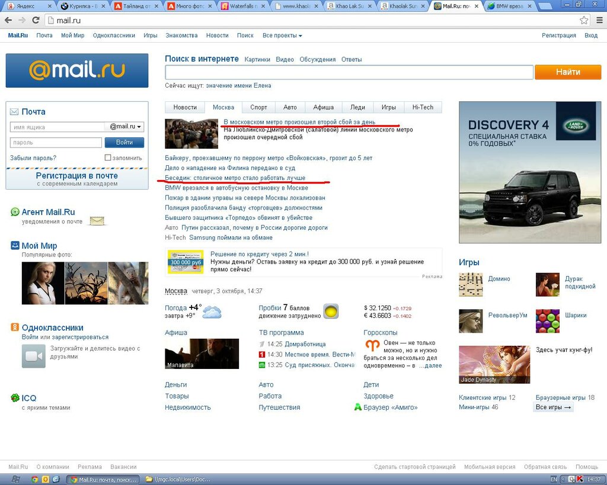
Task: Open the Регистрация в почте link
Action: pos(76,176)
